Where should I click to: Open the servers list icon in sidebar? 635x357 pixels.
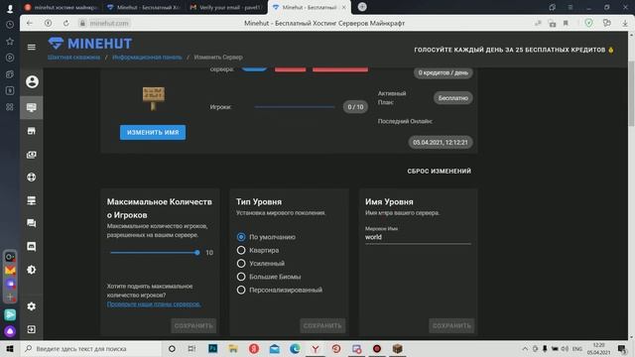pyautogui.click(x=31, y=200)
